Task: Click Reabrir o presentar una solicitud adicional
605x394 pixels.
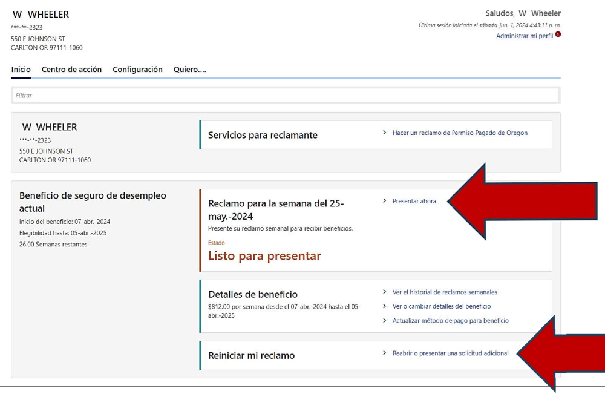Action: pyautogui.click(x=450, y=353)
